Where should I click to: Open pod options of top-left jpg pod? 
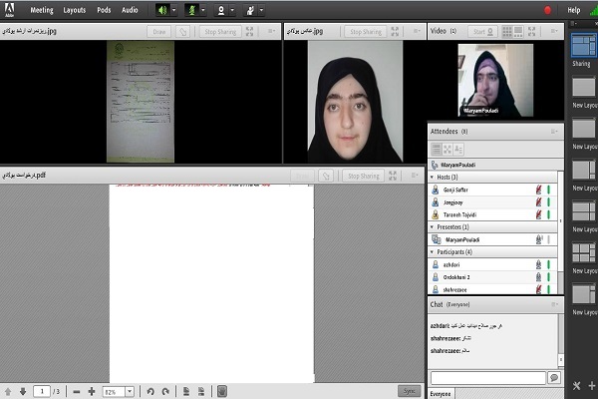pyautogui.click(x=271, y=31)
